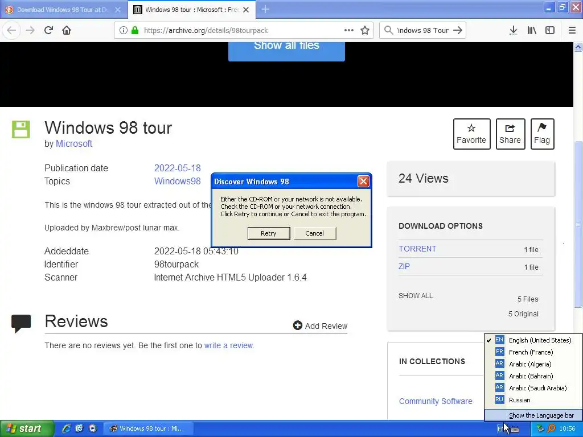Click the search magnifier icon
This screenshot has width=583, height=437.
pyautogui.click(x=388, y=31)
